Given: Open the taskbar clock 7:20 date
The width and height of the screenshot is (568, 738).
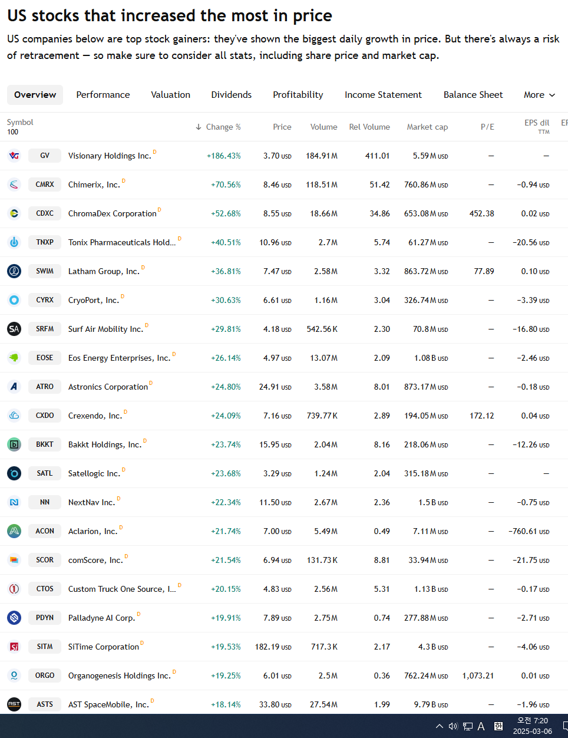Looking at the screenshot, I should pos(532,726).
